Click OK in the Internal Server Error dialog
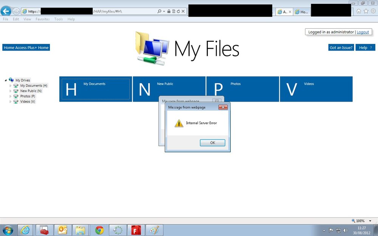 click(212, 143)
